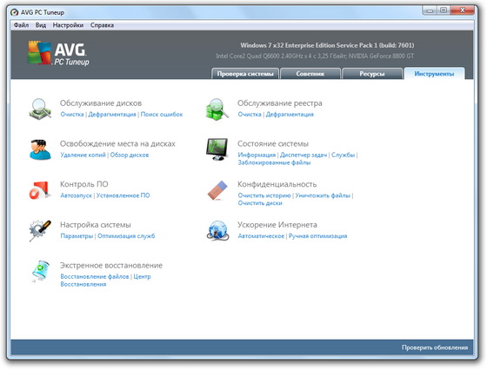487x370 pixels.
Task: Click the Восстановление файлов link
Action: (x=95, y=276)
